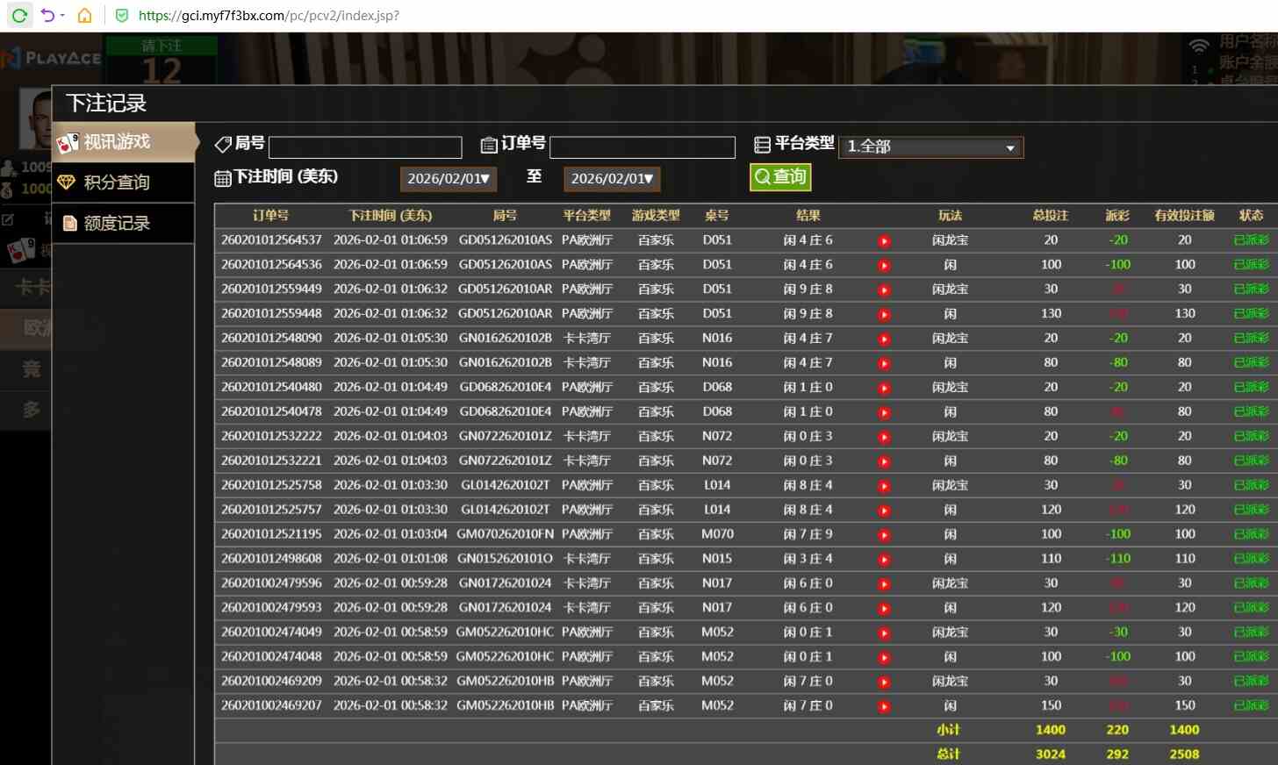The height and width of the screenshot is (765, 1278).
Task: Click the calendar icon beside 下注时间
Action: point(223,178)
